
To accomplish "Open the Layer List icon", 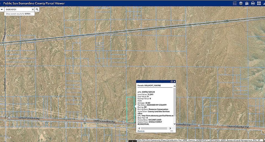I will (x=241, y=3).
